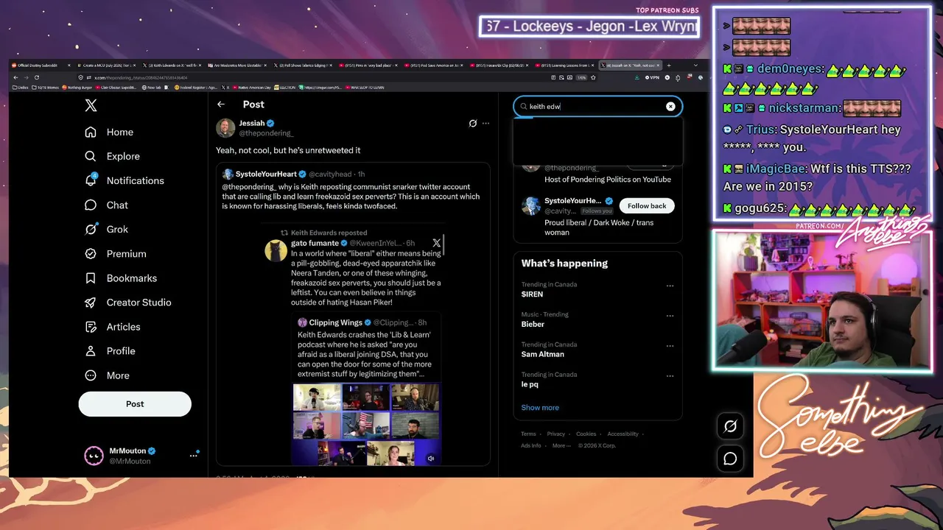
Task: Open the floating chat messages button
Action: 730,459
